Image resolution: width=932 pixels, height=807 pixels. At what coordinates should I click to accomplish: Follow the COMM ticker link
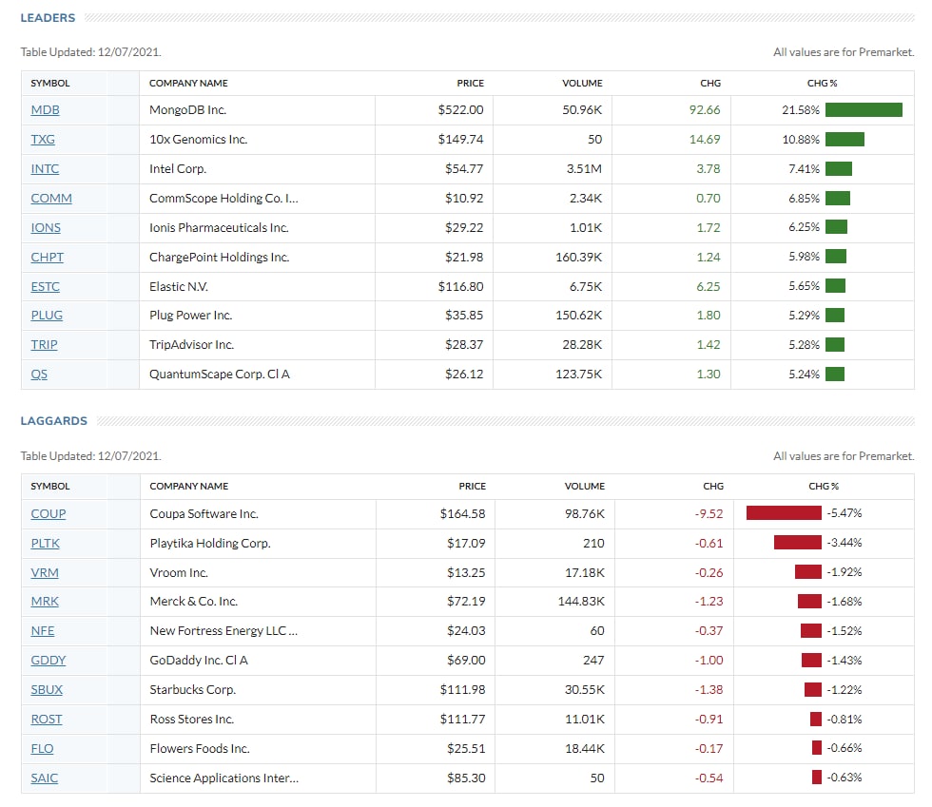tap(51, 199)
